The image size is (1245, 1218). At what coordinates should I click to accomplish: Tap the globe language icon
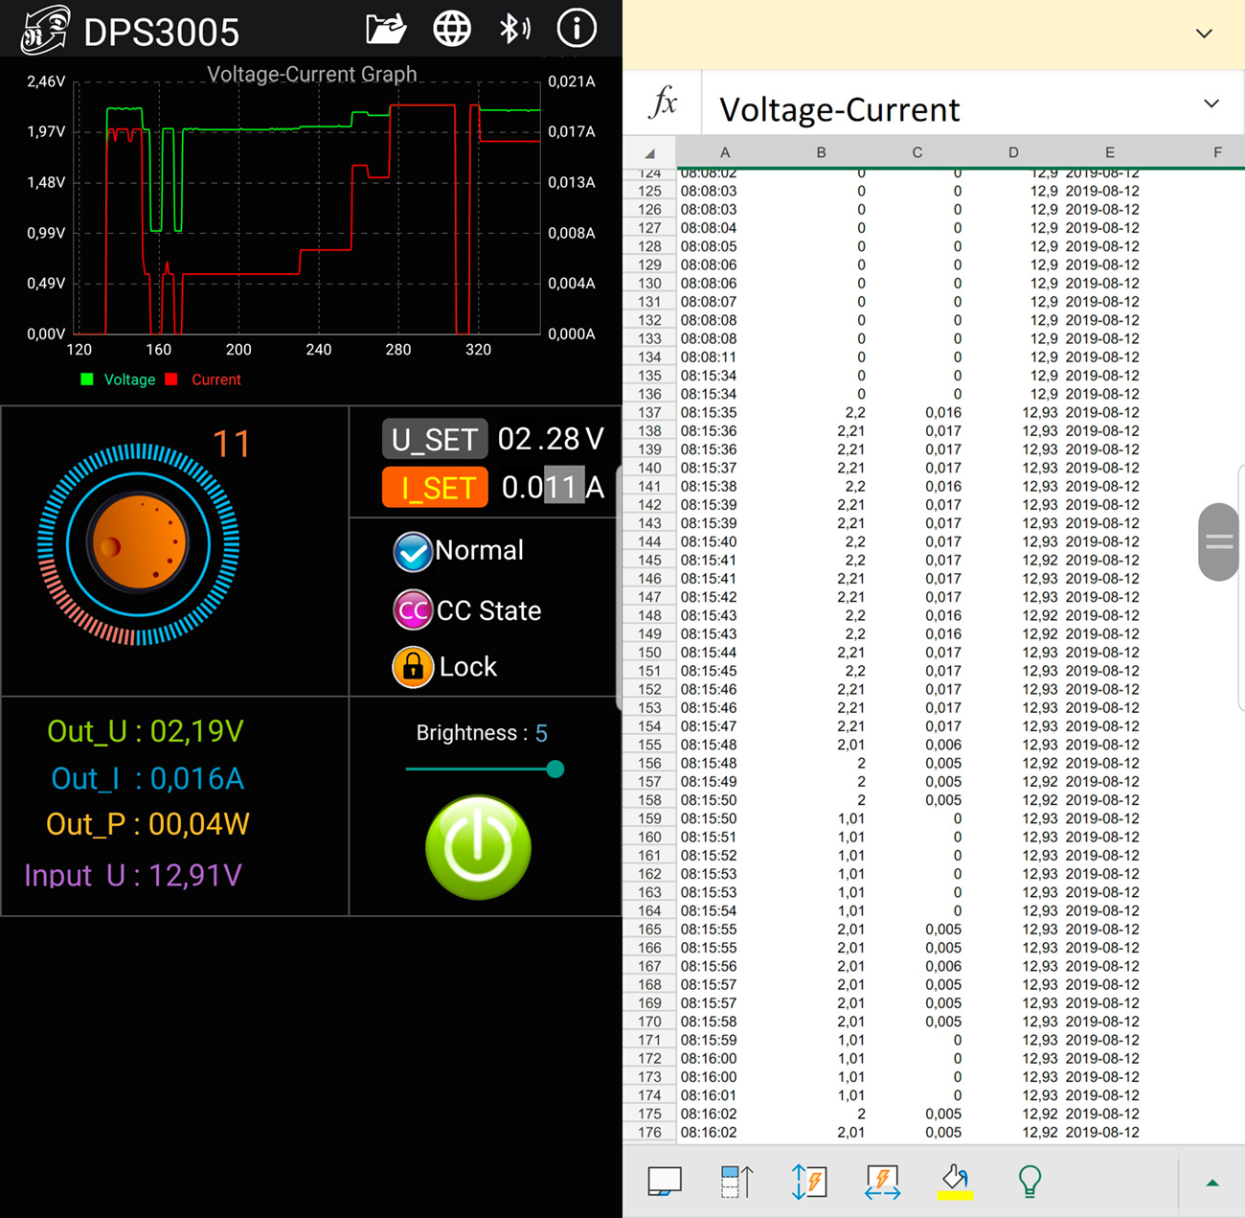(452, 30)
